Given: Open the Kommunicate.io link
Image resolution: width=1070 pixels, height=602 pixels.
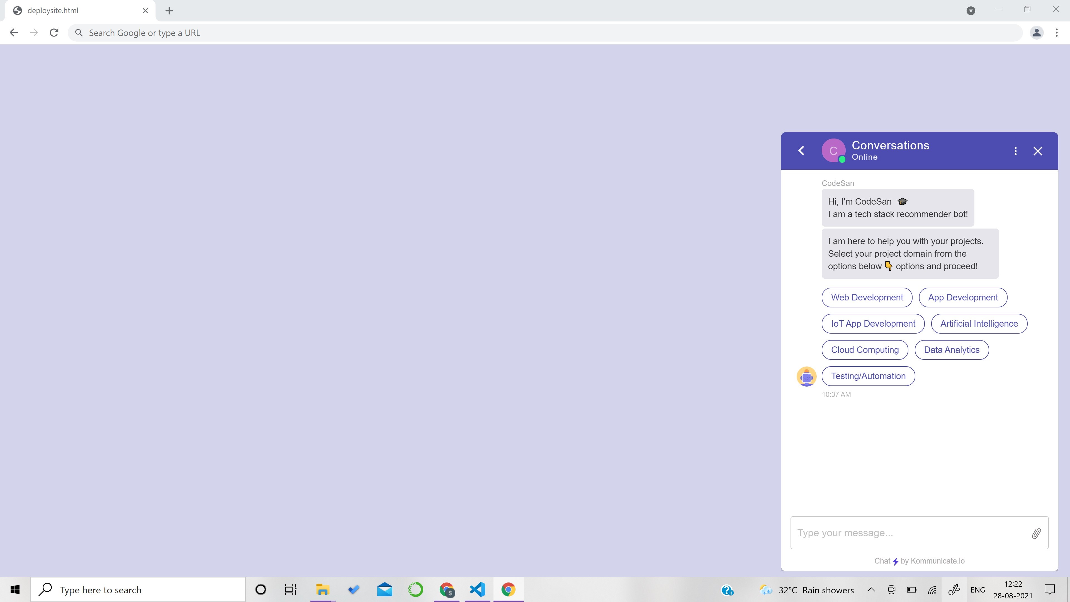Looking at the screenshot, I should (937, 561).
